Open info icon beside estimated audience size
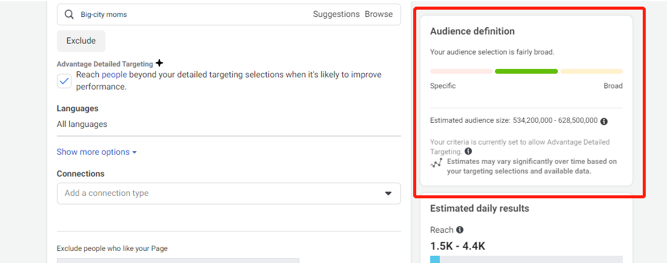 604,121
